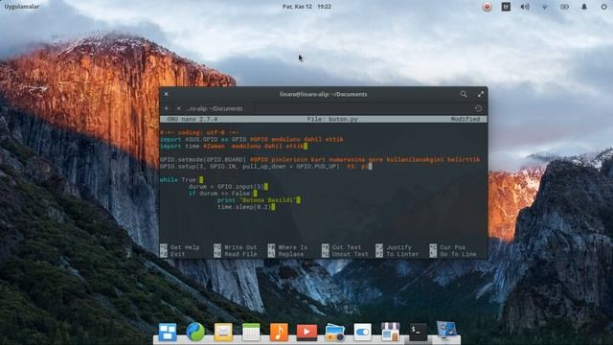Open the sound volume indicator

(x=525, y=7)
